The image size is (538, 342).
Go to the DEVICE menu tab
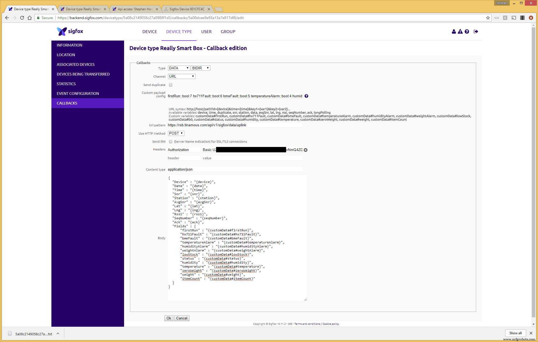(150, 31)
